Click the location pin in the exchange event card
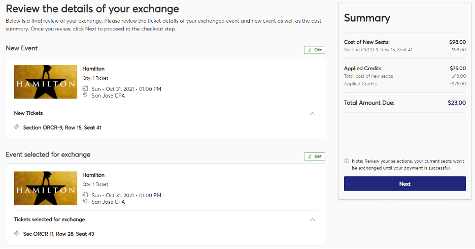Screen dimensions: 475x249 coord(85,201)
